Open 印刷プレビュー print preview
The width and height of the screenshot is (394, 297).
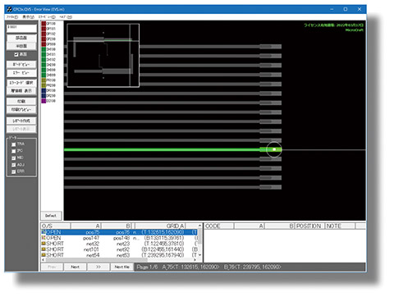coord(21,110)
